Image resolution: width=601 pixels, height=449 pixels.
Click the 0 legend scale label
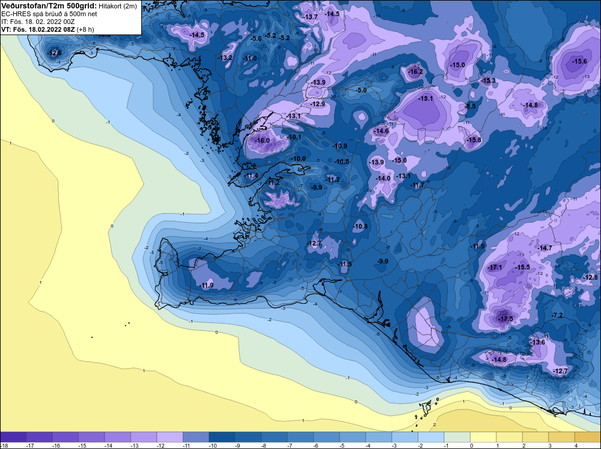coord(471,445)
